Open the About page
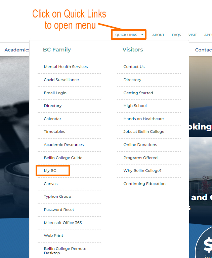 [x=158, y=35]
